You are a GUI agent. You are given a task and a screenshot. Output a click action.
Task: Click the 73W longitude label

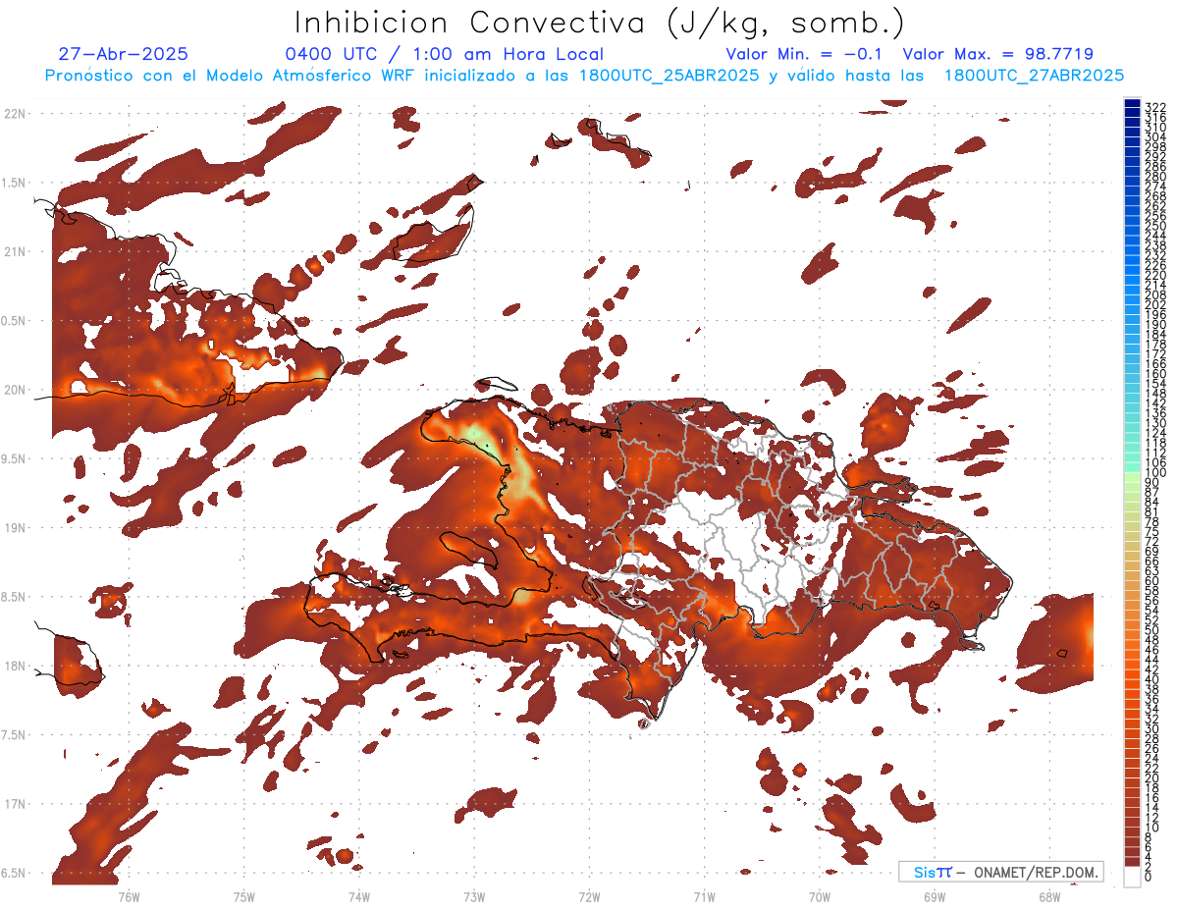[474, 897]
